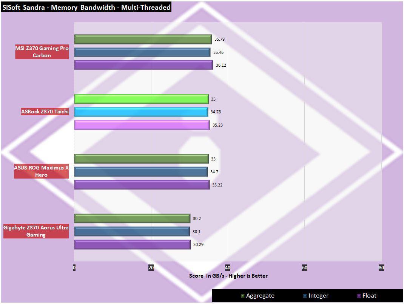The image size is (404, 304).
Task: Click the data value 34.7
Action: [x=214, y=172]
